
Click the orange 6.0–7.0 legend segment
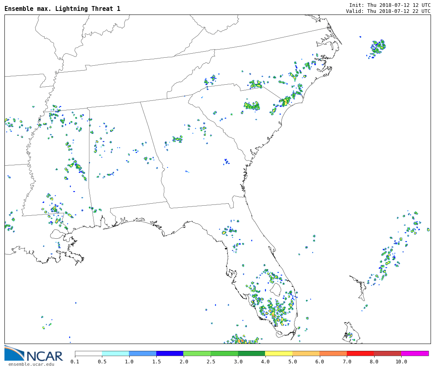(333, 353)
